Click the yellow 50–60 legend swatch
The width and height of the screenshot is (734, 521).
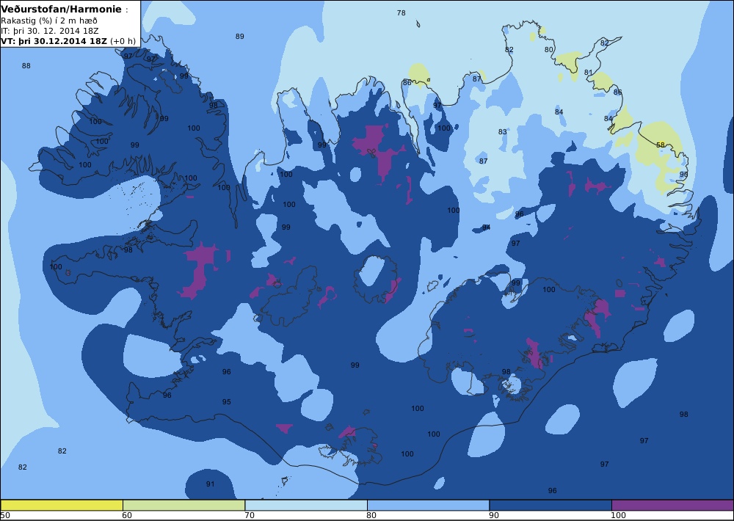pyautogui.click(x=62, y=505)
